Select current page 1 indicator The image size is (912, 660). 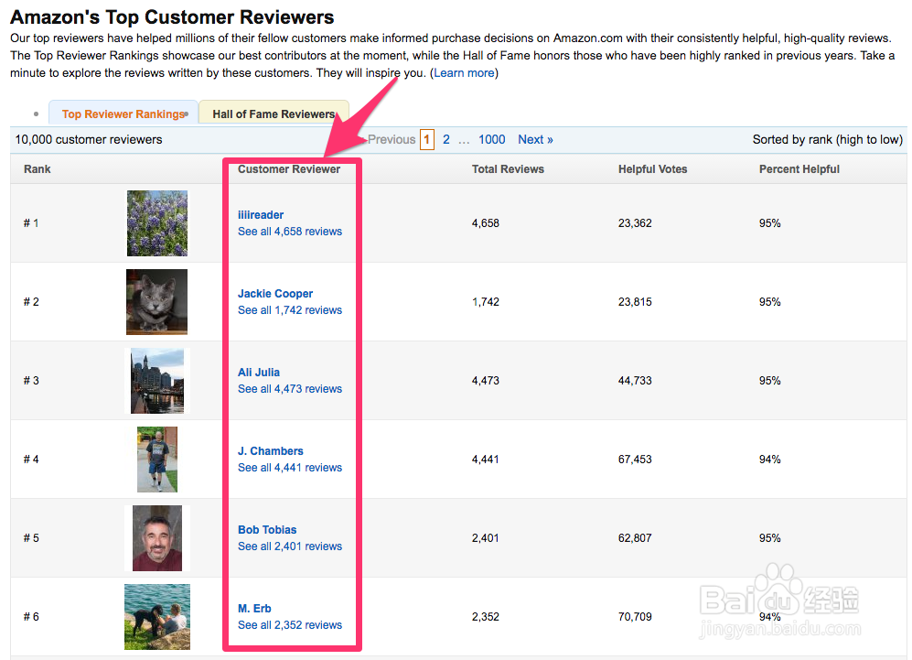[427, 140]
